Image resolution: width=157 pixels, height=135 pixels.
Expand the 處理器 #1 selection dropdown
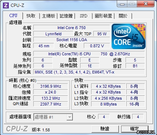pyautogui.click(x=70, y=117)
